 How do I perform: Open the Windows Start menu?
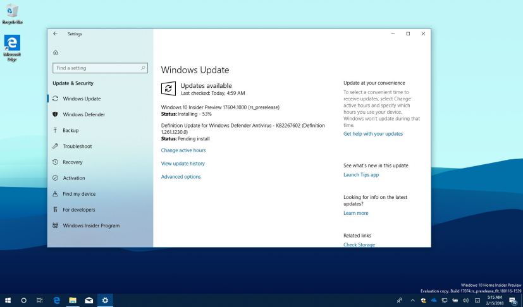pos(8,300)
